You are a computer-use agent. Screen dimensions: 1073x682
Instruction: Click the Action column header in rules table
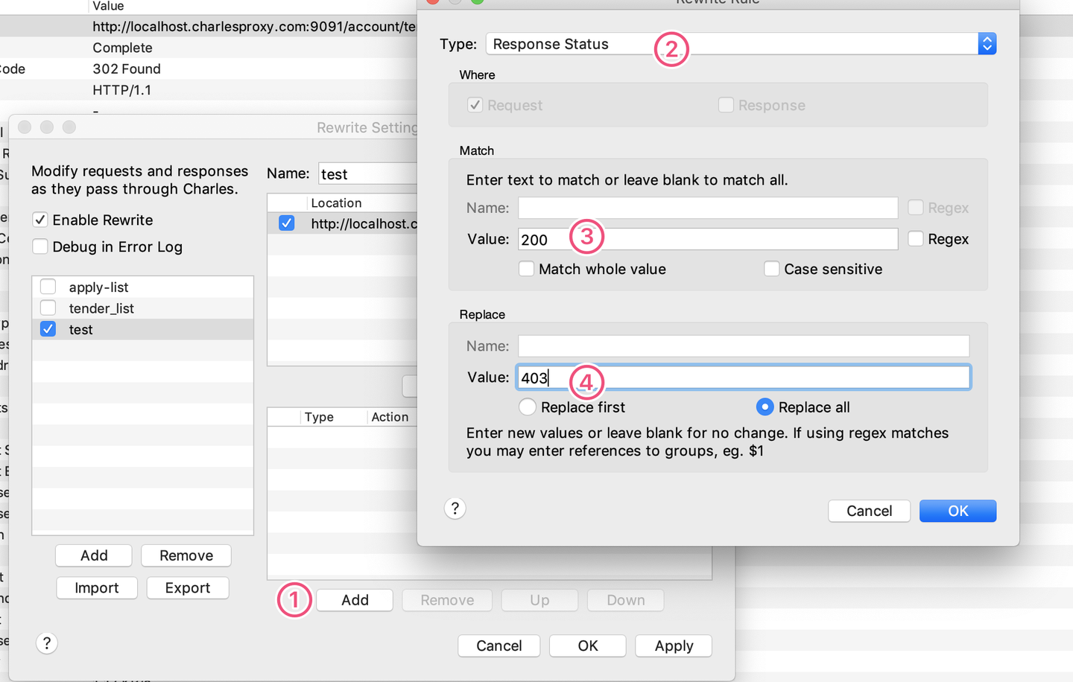390,417
